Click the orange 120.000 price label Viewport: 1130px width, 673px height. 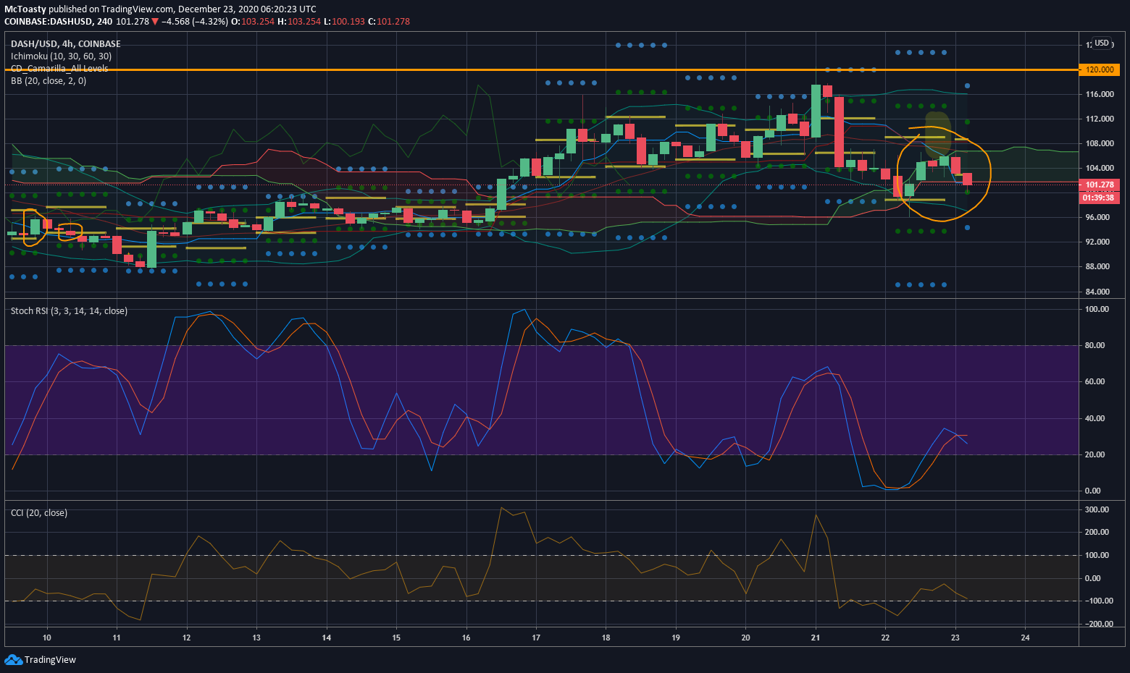click(x=1099, y=69)
